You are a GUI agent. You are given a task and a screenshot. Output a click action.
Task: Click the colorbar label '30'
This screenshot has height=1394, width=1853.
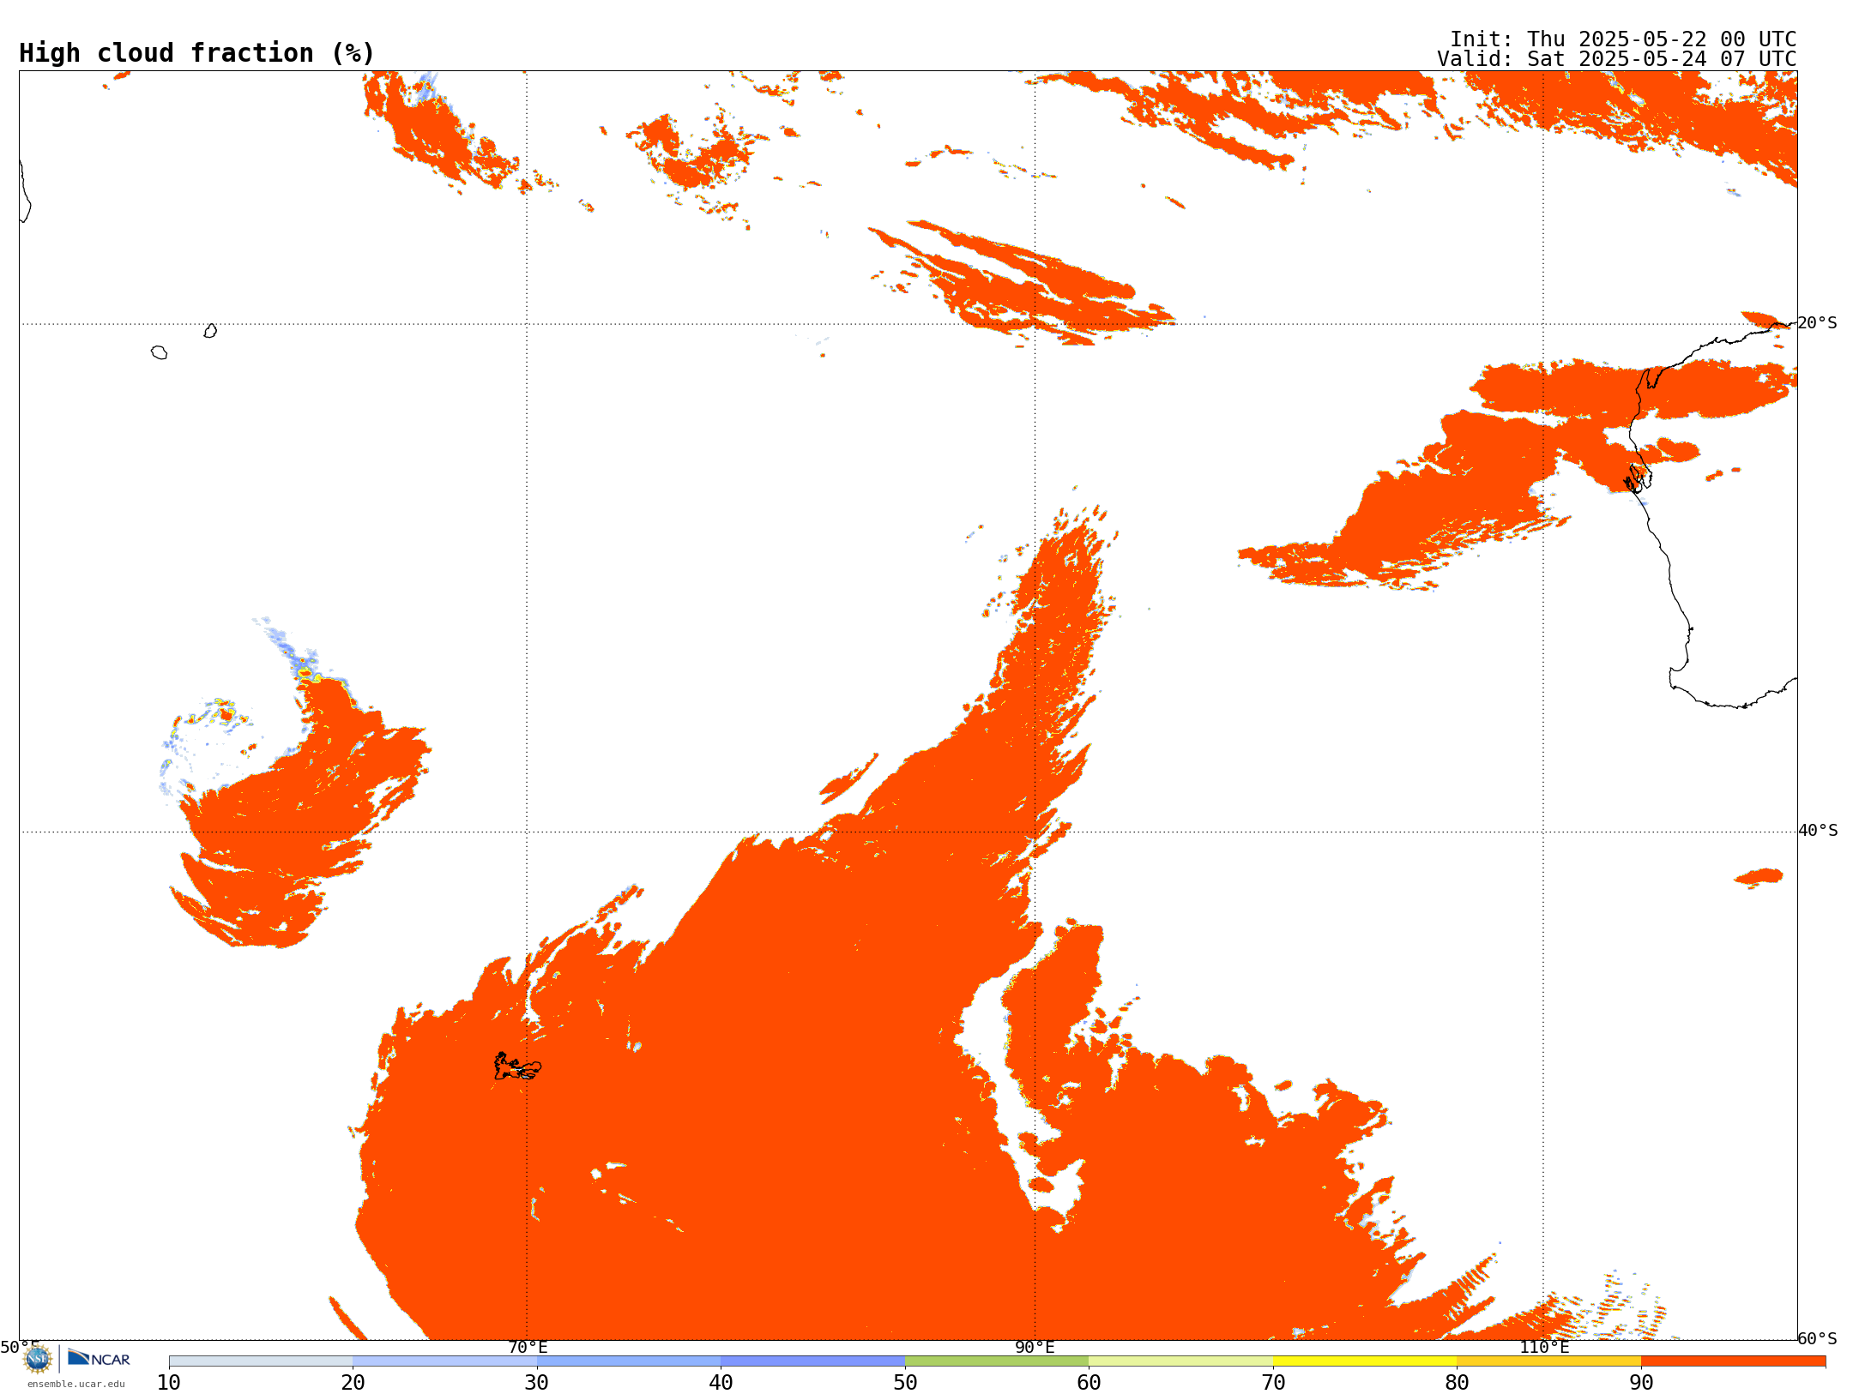[x=537, y=1383]
